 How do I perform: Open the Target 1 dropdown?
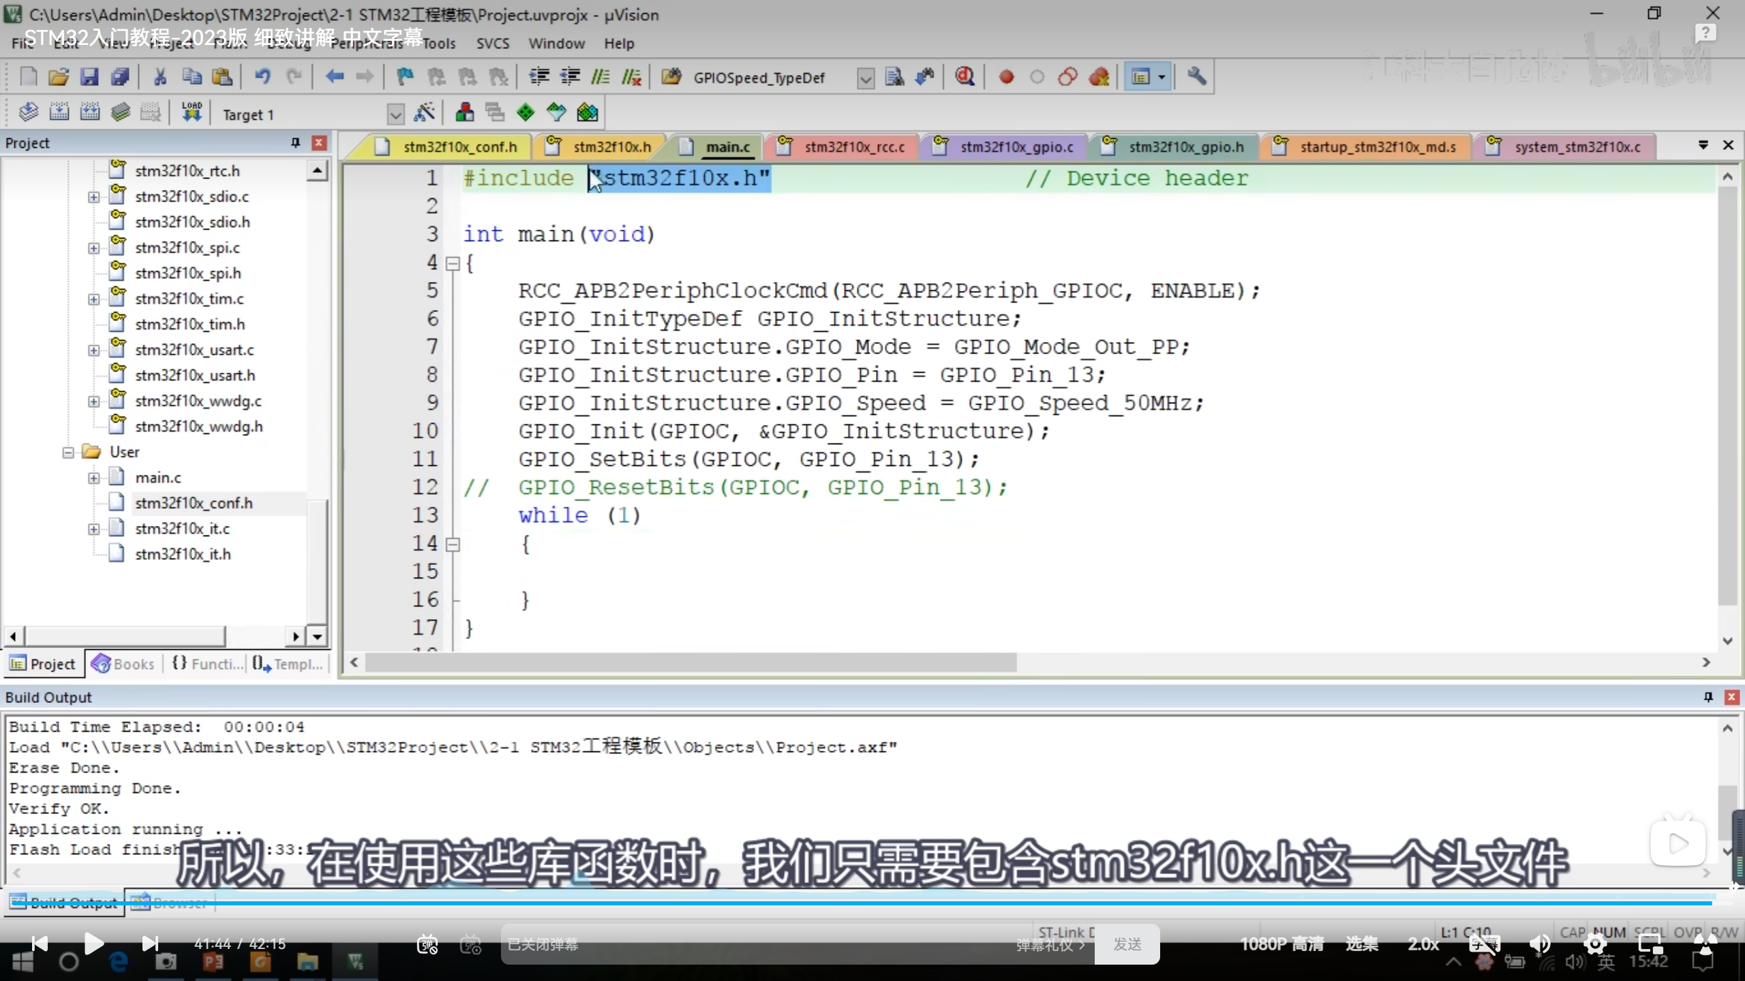click(x=395, y=114)
